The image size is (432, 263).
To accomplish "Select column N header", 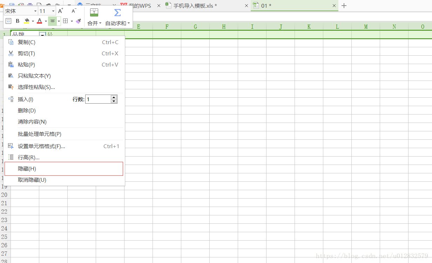I will click(x=394, y=27).
